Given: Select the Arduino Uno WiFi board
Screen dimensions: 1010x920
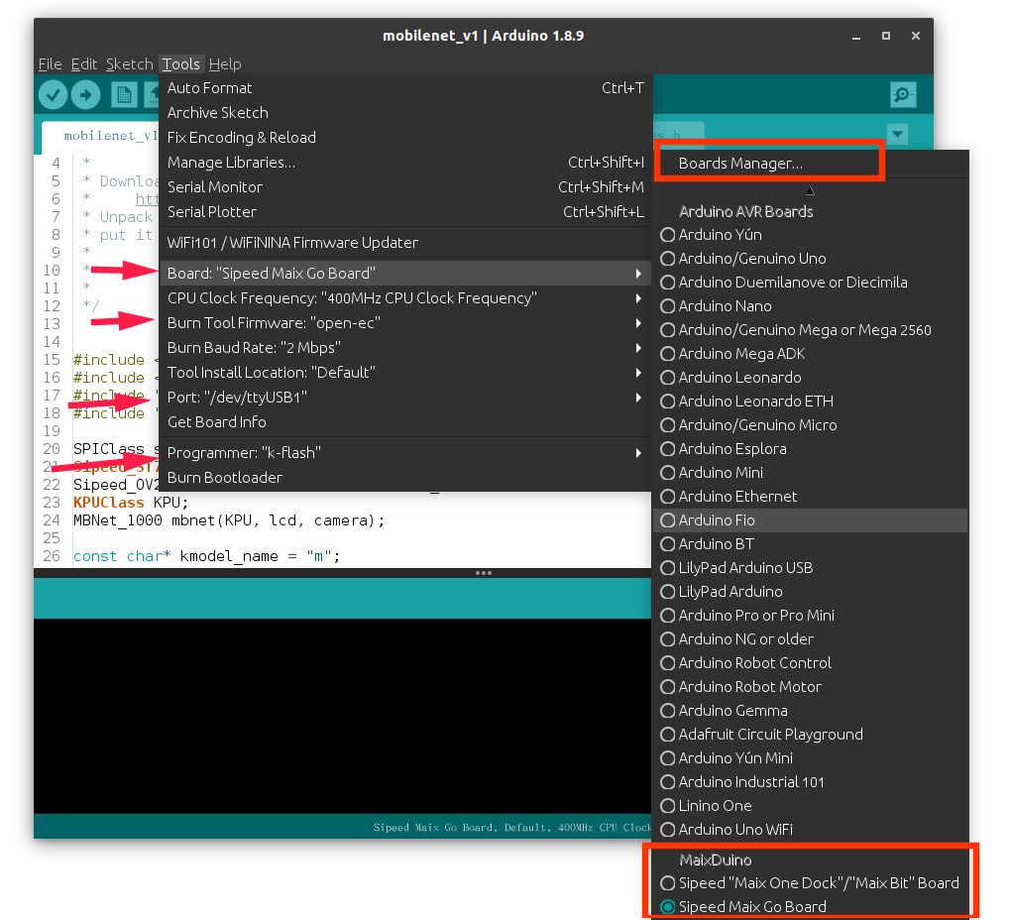Looking at the screenshot, I should coord(811,831).
